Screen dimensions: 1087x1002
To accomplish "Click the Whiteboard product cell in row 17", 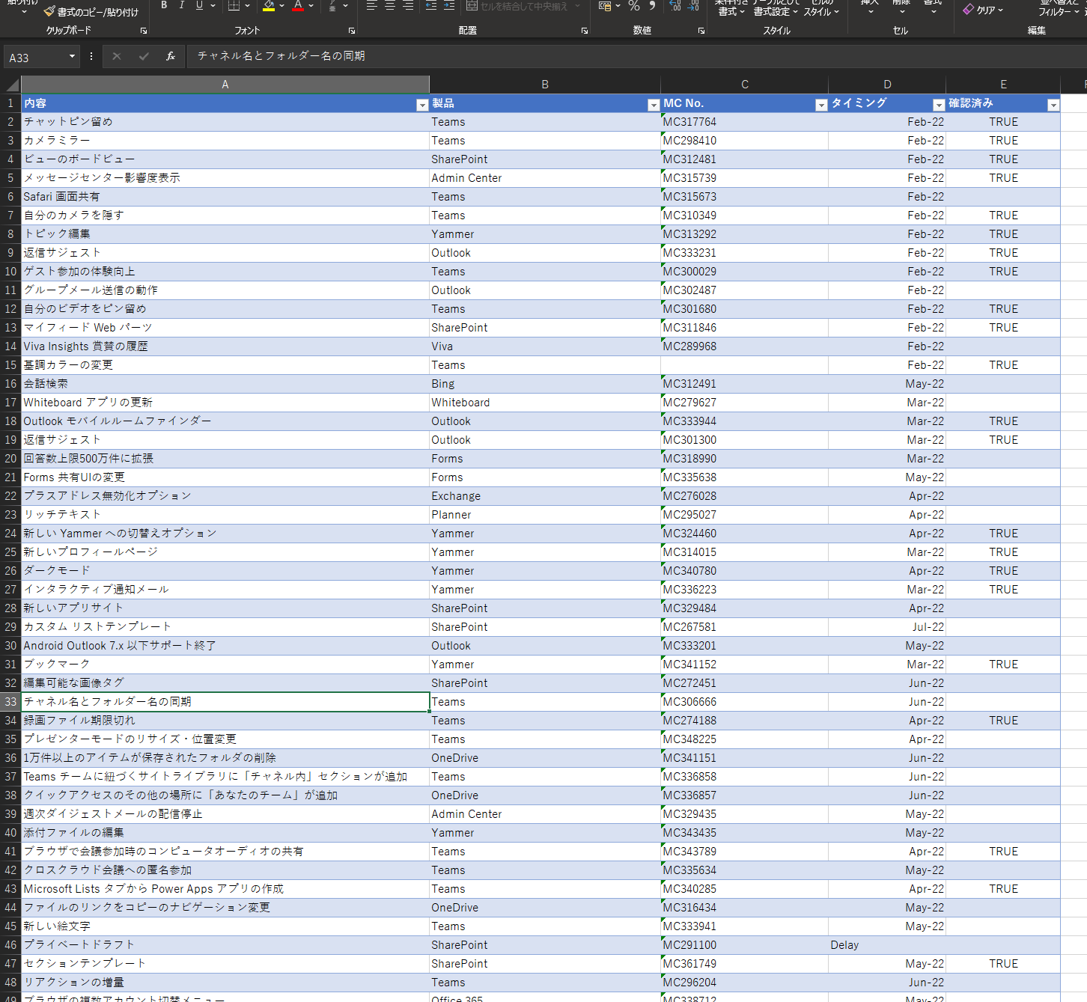I will pyautogui.click(x=545, y=403).
